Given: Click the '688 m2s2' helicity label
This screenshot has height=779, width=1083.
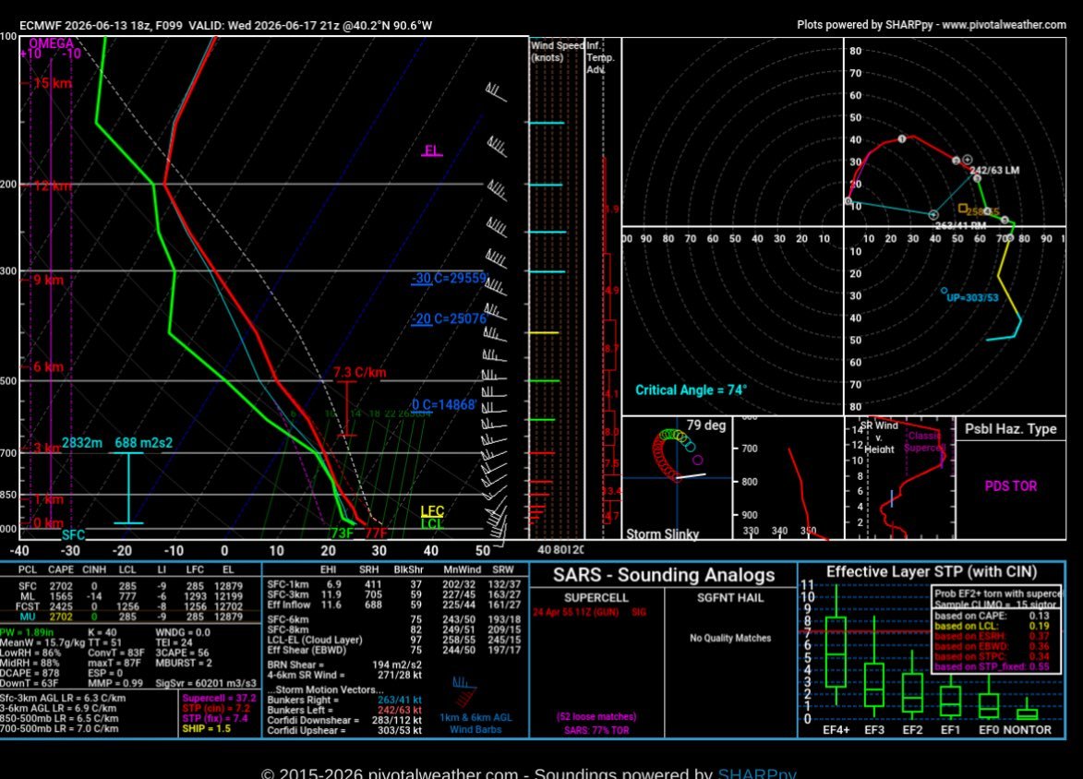Looking at the screenshot, I should point(144,443).
